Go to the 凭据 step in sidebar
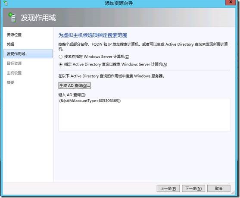The height and width of the screenshot is (198, 240). [x=10, y=44]
